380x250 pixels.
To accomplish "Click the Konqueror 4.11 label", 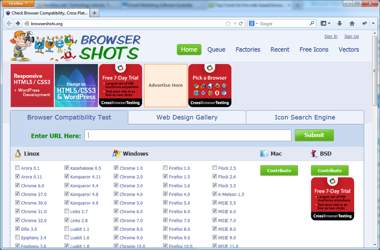I will pyautogui.click(x=85, y=177).
